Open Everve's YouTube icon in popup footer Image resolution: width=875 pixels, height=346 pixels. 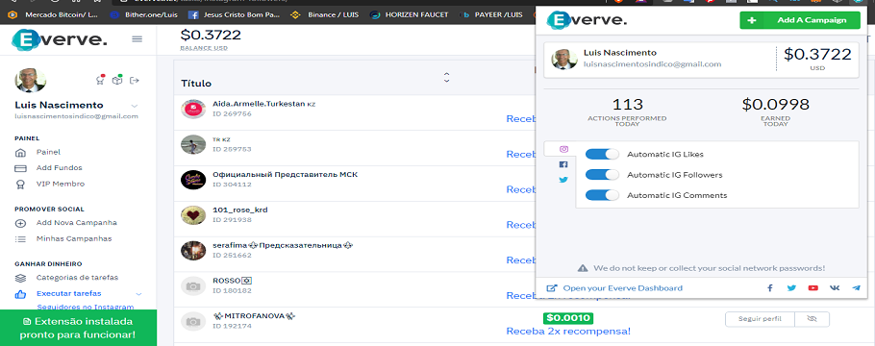point(813,288)
